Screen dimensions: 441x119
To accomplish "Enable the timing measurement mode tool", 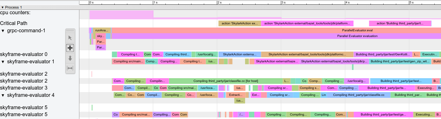I will point(70,68).
